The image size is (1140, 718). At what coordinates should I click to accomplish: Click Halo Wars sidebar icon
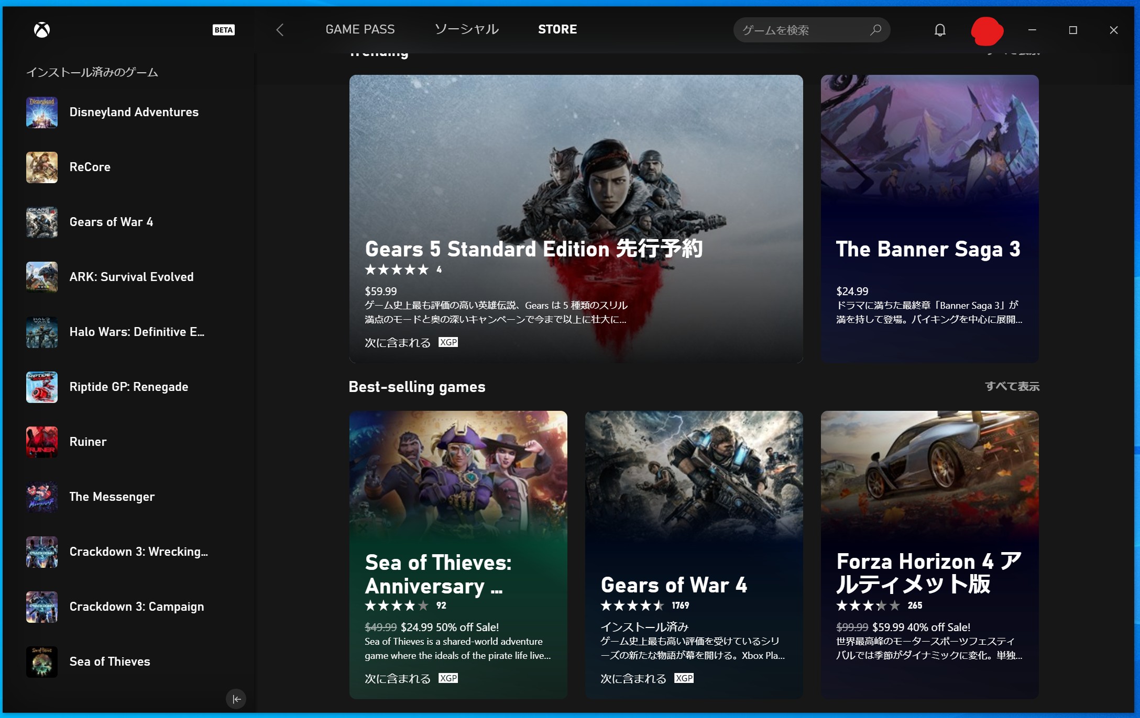tap(42, 332)
